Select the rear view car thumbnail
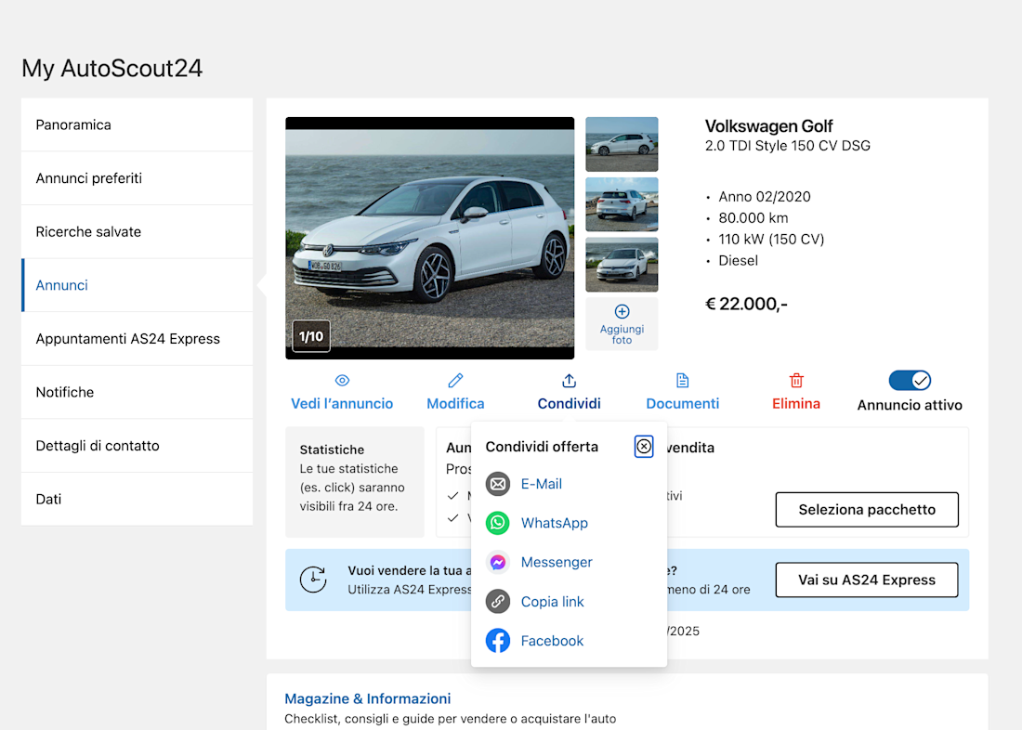This screenshot has height=730, width=1022. click(622, 204)
